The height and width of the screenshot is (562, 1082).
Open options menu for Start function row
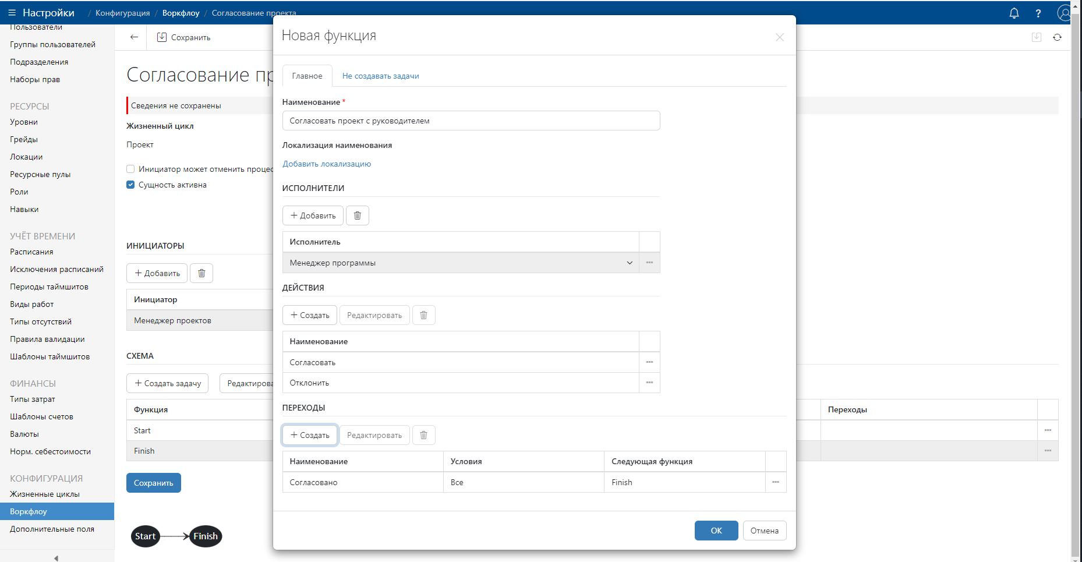(x=1048, y=430)
